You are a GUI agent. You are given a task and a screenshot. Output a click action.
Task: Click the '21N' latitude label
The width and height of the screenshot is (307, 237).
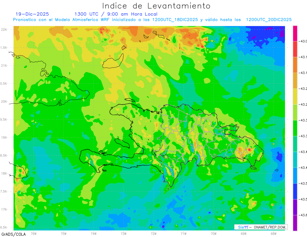(x=4, y=65)
